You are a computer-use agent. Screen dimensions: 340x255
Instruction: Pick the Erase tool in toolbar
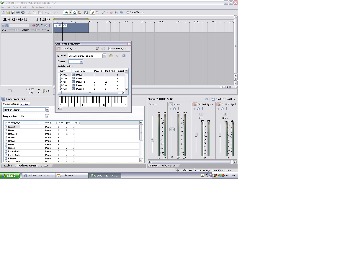coord(111,12)
